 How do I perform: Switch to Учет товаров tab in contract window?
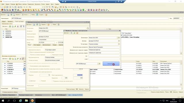click(37, 45)
